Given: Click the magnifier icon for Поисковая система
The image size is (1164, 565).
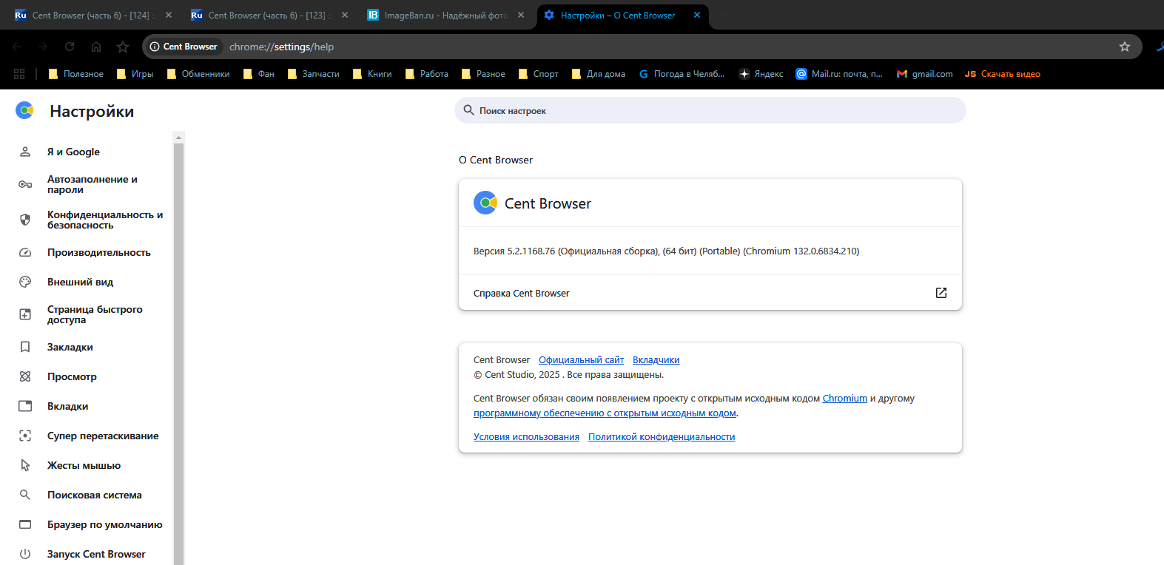Looking at the screenshot, I should (x=25, y=495).
